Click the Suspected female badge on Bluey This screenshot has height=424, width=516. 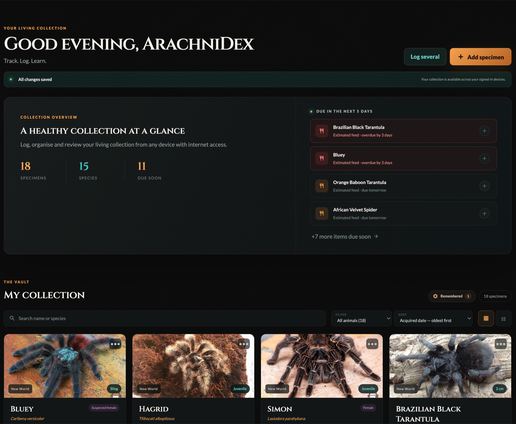[104, 408]
